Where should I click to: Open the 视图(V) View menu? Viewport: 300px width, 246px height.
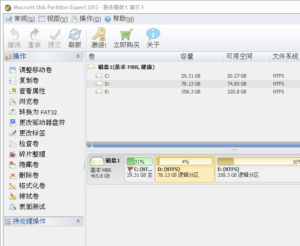(53, 19)
